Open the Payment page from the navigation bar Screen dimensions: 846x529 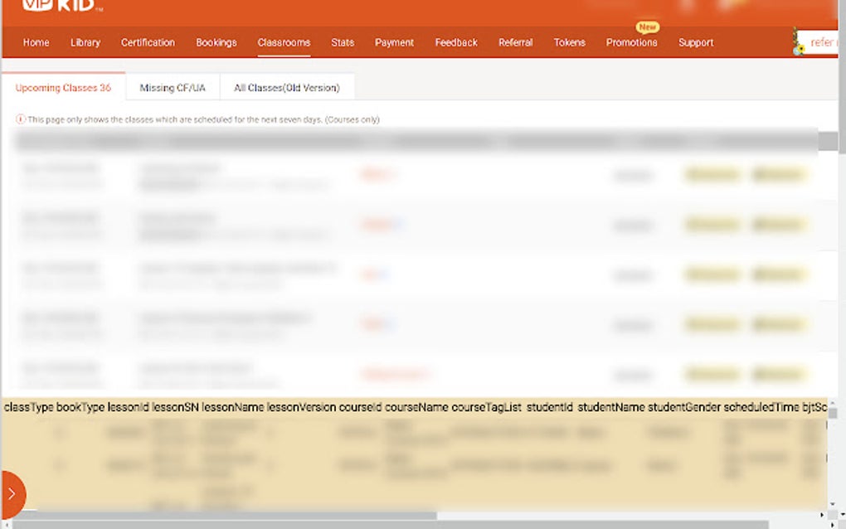click(395, 42)
